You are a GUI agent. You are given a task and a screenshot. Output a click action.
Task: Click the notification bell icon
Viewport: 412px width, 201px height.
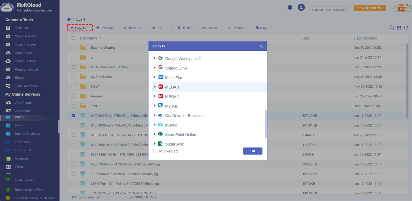(290, 7)
